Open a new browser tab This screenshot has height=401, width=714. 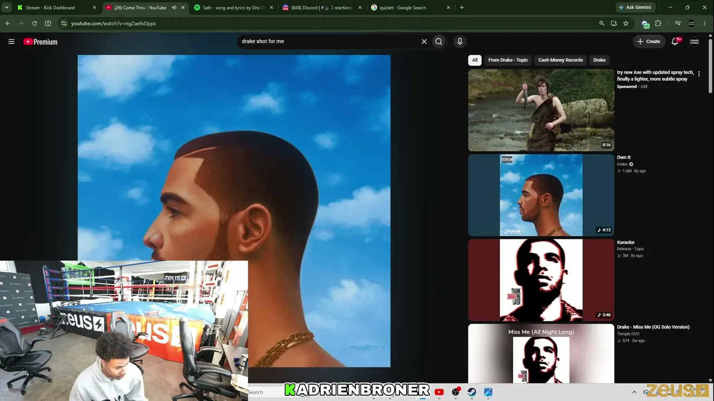click(x=462, y=8)
